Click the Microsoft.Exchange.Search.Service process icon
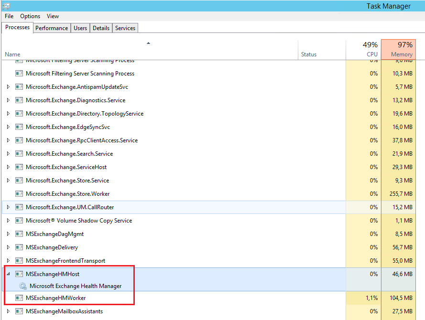Viewport: 425px width, 320px height. coord(19,154)
